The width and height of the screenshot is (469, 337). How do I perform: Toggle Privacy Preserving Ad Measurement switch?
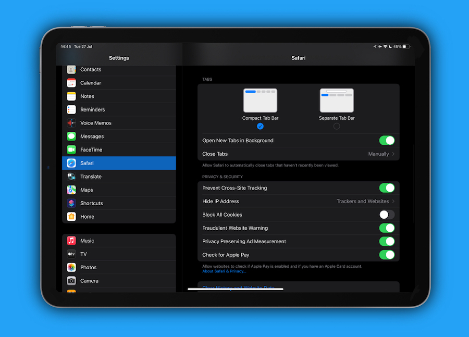[387, 241]
